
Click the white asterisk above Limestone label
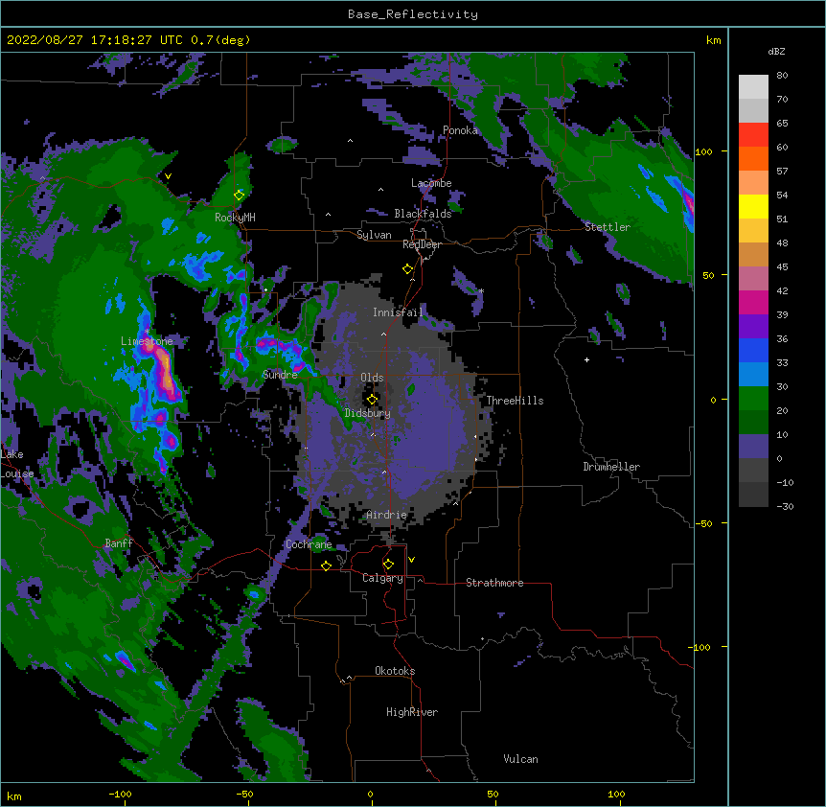pyautogui.click(x=147, y=331)
